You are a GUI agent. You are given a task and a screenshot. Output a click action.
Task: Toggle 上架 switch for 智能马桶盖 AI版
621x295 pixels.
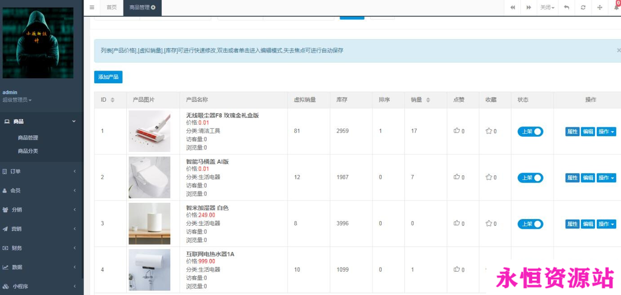530,178
